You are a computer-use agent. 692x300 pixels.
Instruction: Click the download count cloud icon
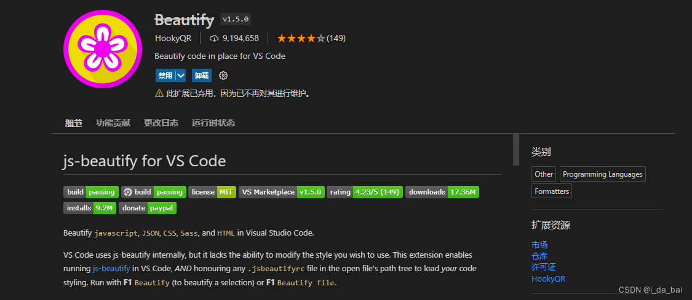pos(214,38)
